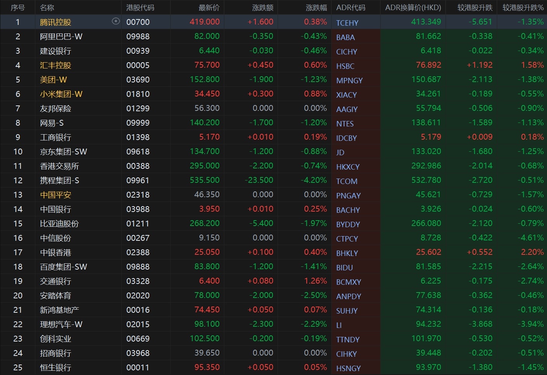The image size is (547, 375).
Task: Sort stocks by 涨跌幅 header
Action: (316, 7)
